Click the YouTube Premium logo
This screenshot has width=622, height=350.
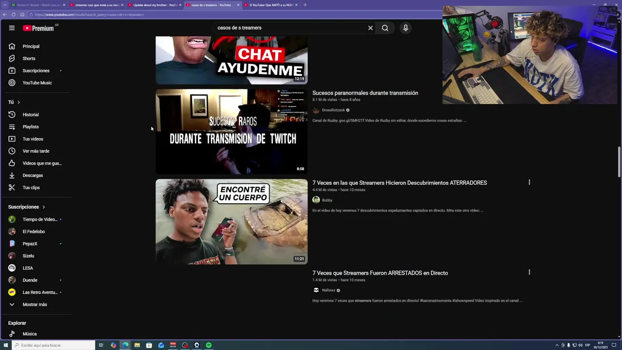click(38, 28)
